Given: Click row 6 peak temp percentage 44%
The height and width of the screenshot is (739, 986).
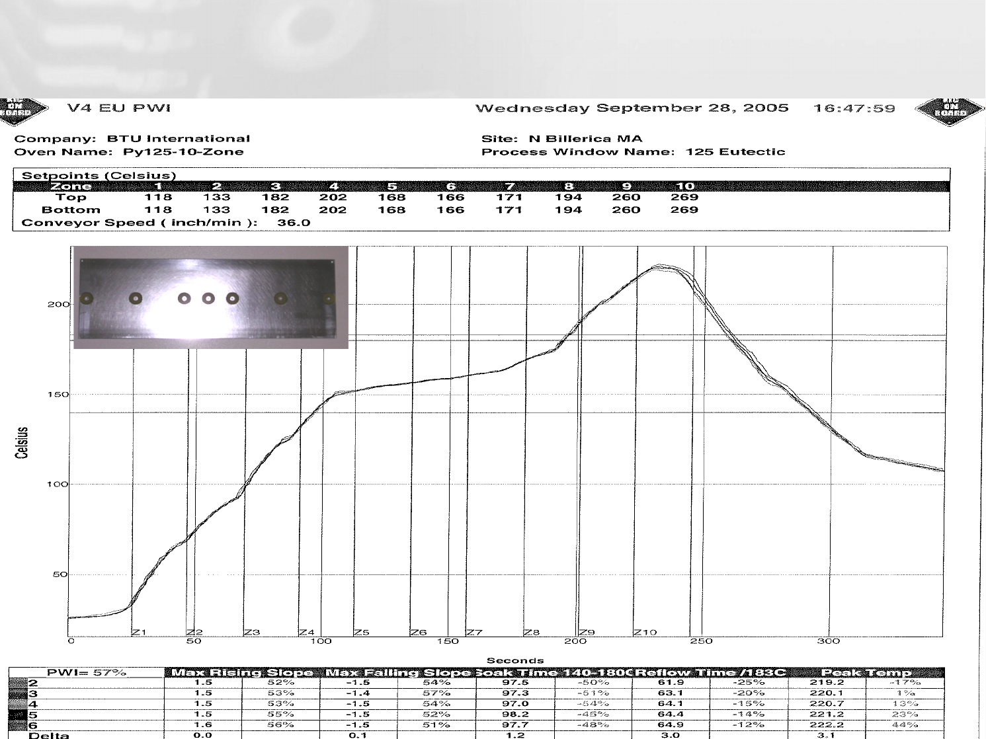Looking at the screenshot, I should 905,724.
